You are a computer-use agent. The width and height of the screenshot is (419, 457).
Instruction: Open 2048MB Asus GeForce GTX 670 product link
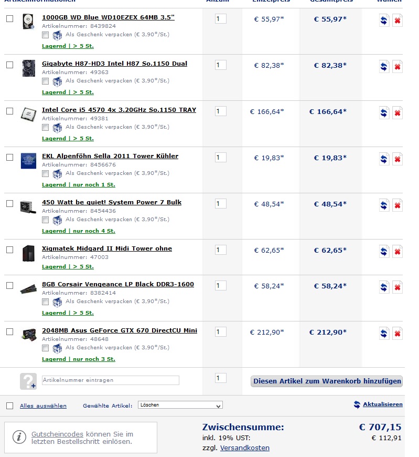(x=120, y=330)
